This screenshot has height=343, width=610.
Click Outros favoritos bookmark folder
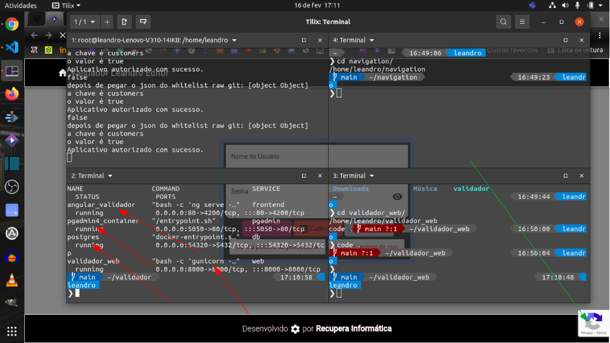(x=512, y=50)
